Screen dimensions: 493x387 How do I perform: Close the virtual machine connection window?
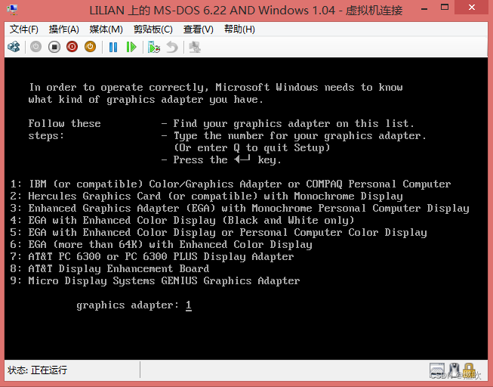(x=472, y=8)
